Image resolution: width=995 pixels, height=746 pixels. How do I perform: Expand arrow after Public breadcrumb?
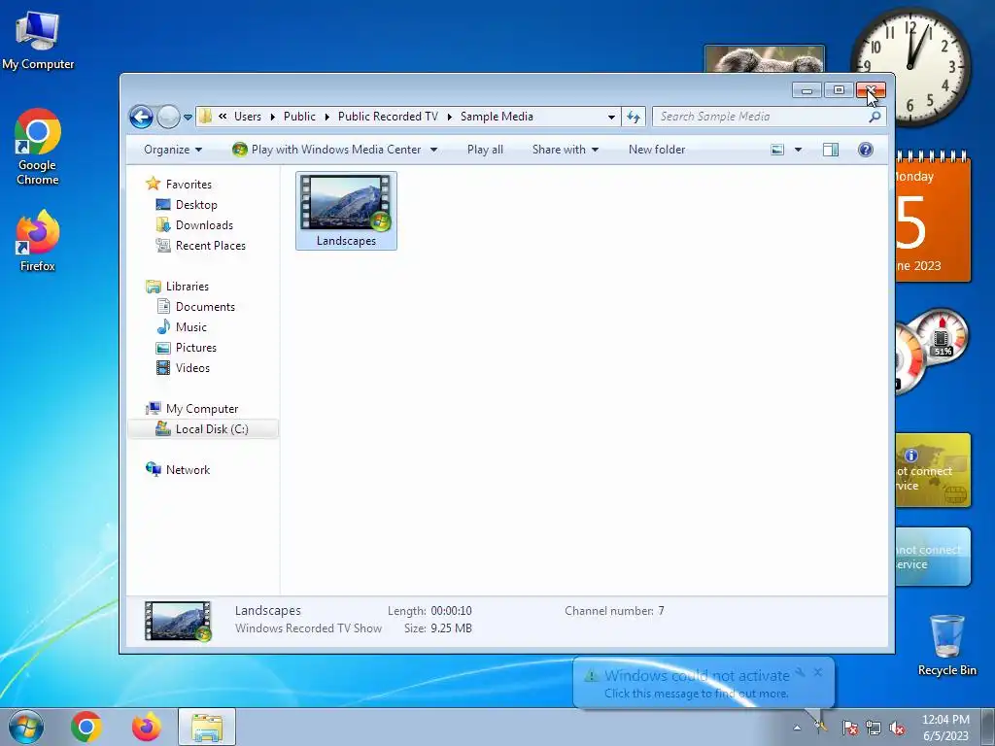click(327, 117)
